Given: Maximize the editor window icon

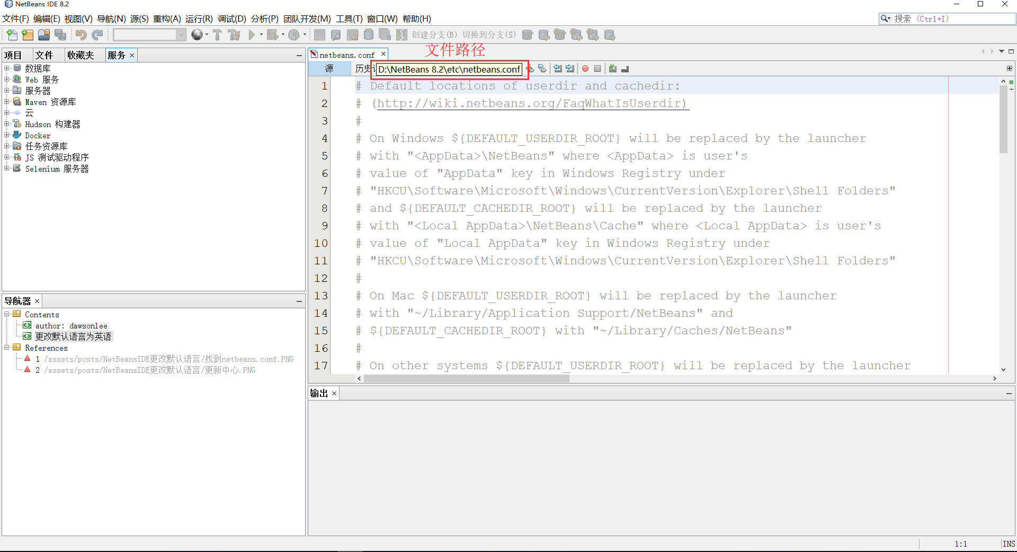Looking at the screenshot, I should [1011, 51].
